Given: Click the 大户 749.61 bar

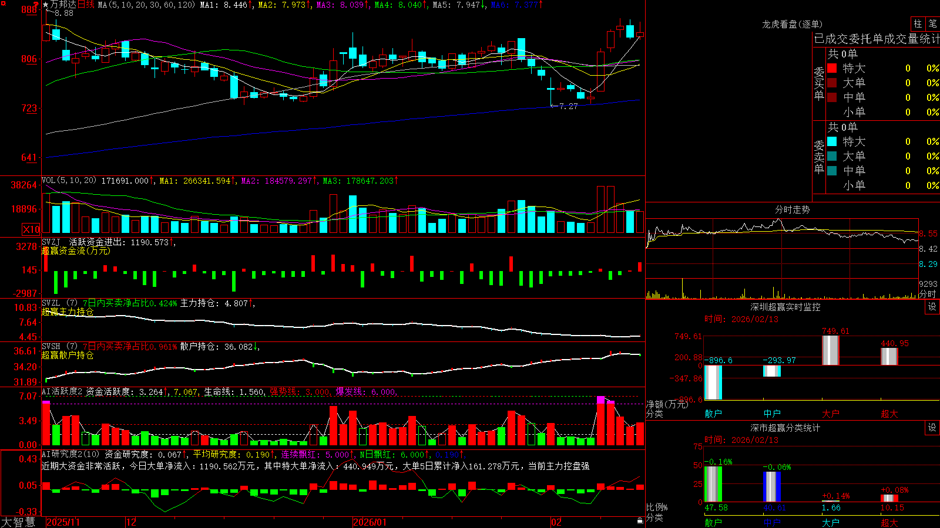Looking at the screenshot, I should (x=831, y=350).
